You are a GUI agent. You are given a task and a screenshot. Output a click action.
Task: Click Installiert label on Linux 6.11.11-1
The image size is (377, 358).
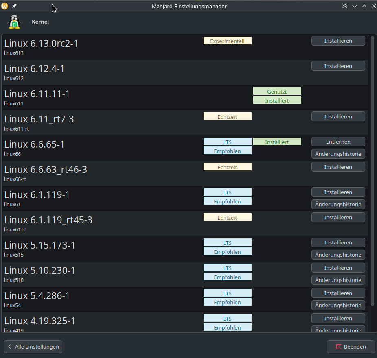click(x=277, y=100)
